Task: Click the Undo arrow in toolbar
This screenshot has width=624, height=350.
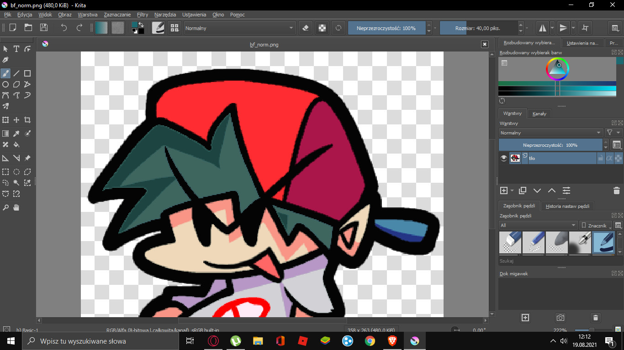Action: point(64,28)
